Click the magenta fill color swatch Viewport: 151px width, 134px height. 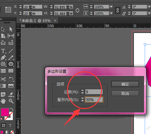click(5, 112)
